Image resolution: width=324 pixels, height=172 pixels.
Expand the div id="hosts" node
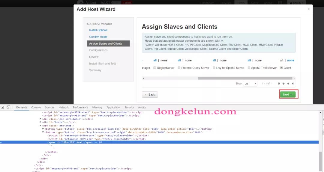pyautogui.click(x=40, y=122)
